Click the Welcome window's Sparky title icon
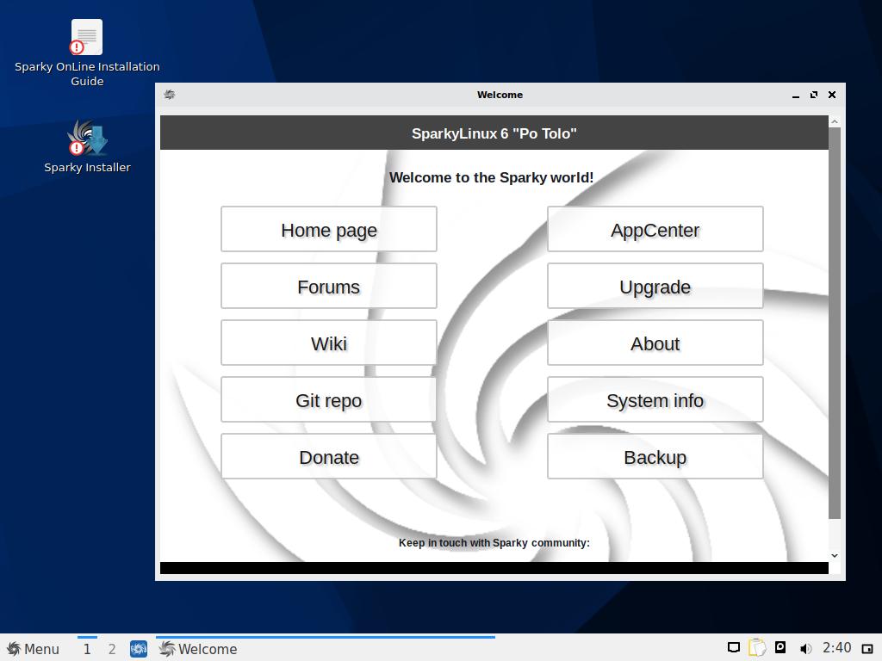Viewport: 882px width, 661px height. click(x=170, y=95)
